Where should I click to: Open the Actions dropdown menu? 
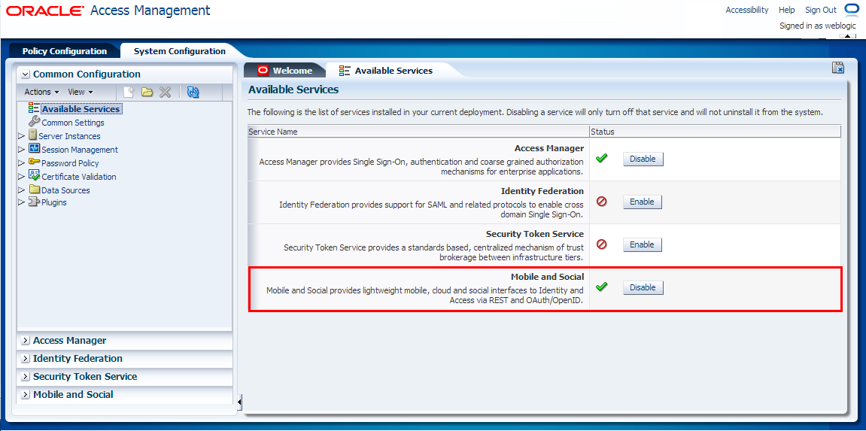(41, 93)
